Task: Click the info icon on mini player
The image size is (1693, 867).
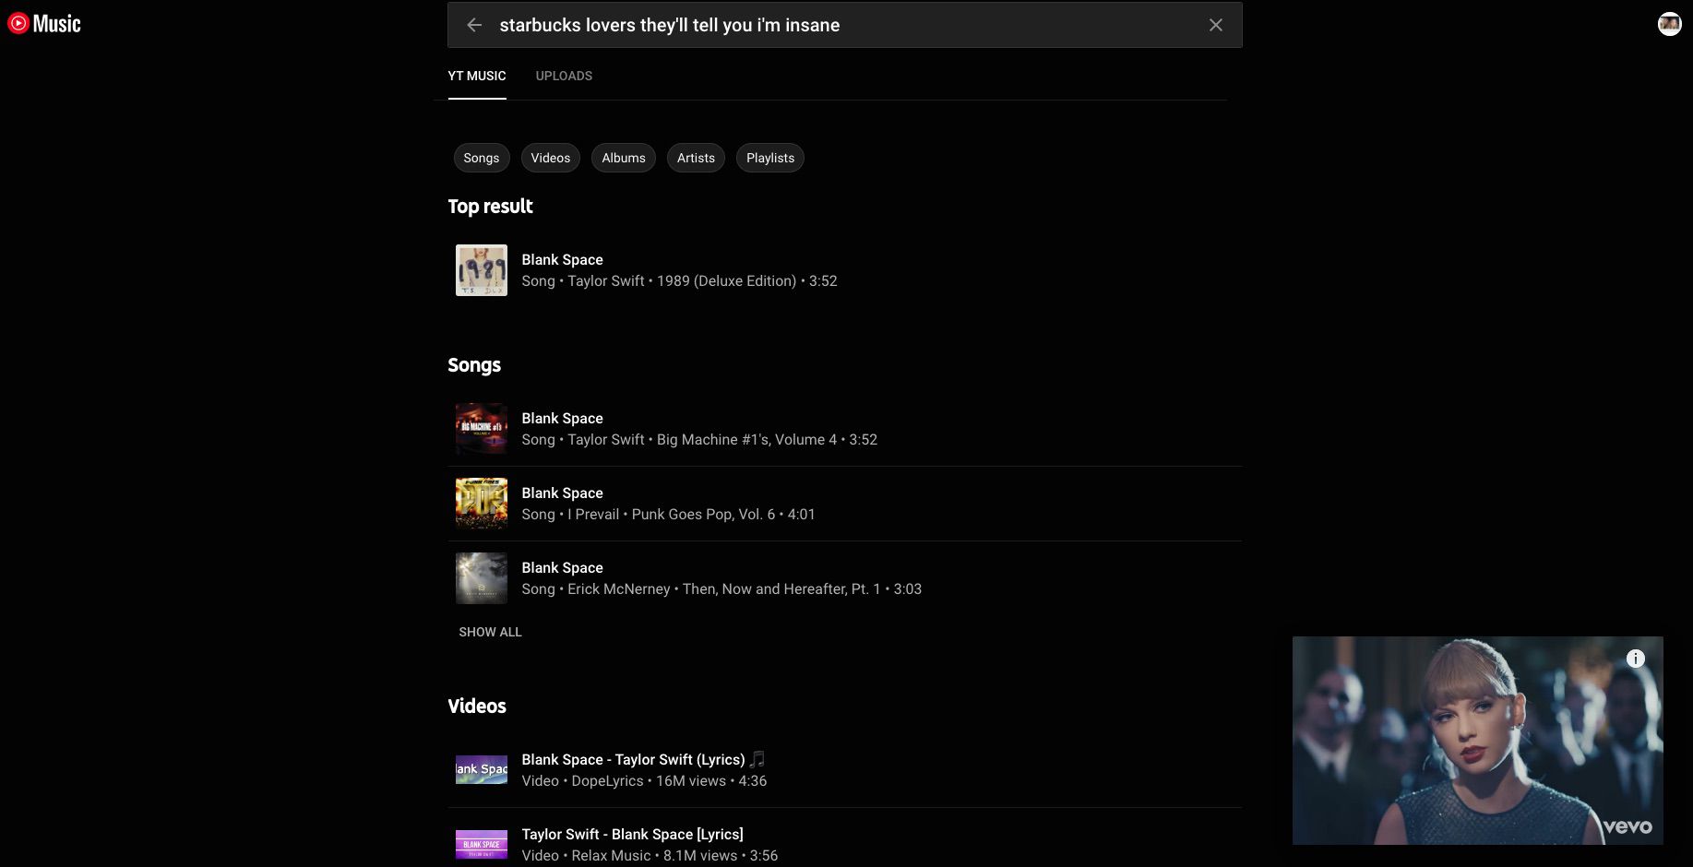Action: click(1636, 659)
